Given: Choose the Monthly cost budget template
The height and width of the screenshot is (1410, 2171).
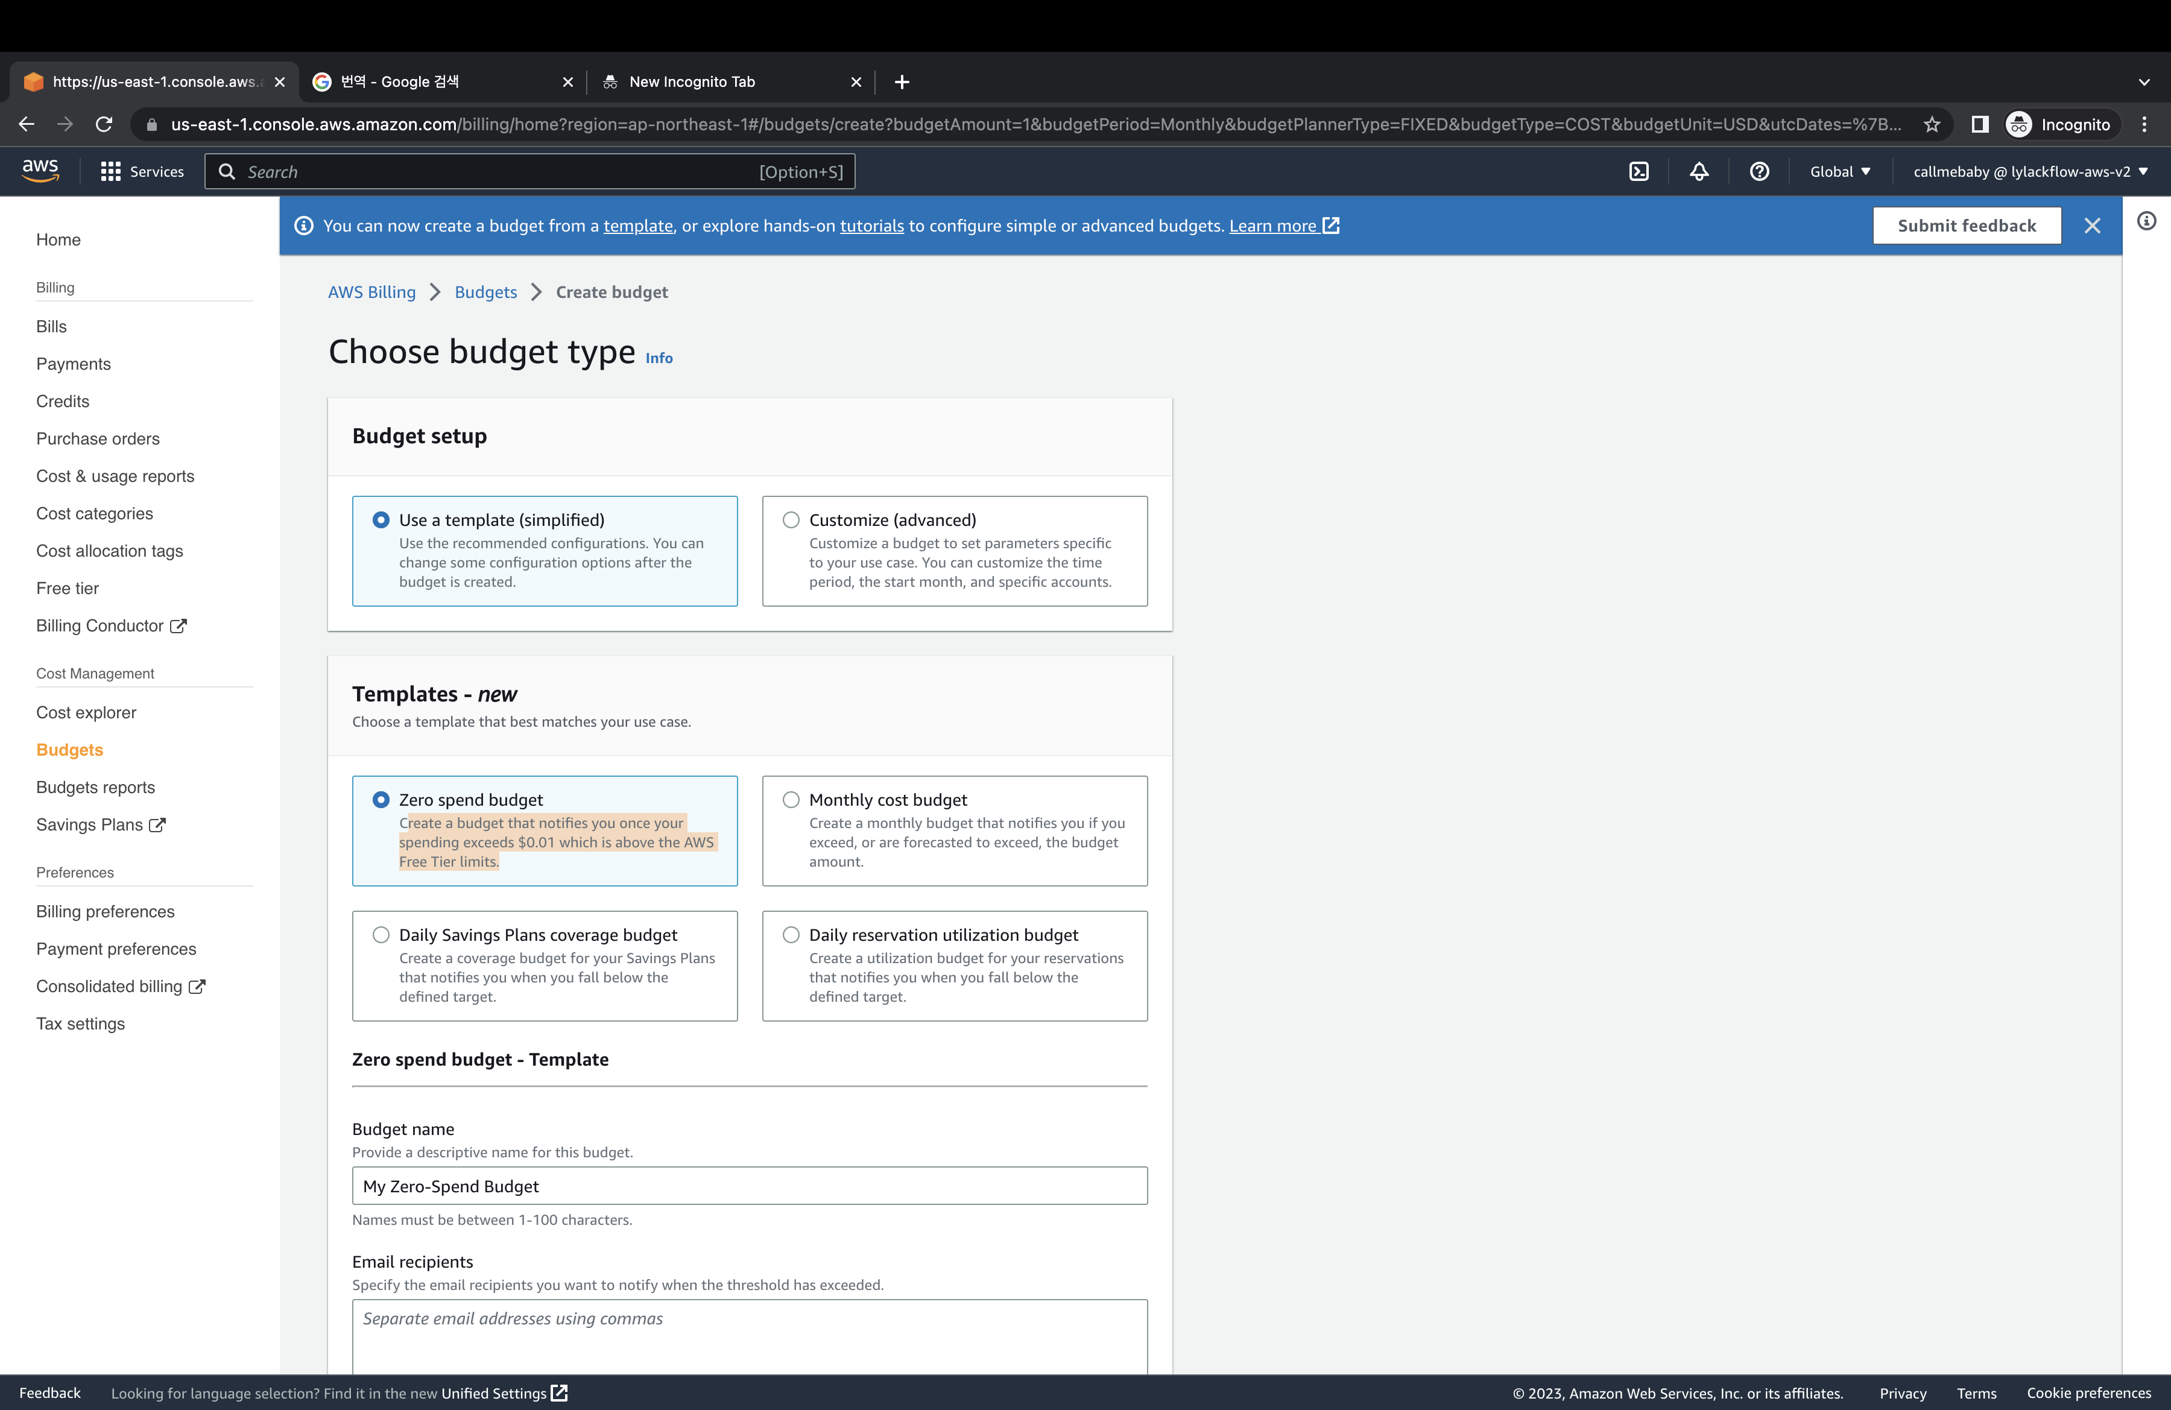Looking at the screenshot, I should click(x=955, y=830).
